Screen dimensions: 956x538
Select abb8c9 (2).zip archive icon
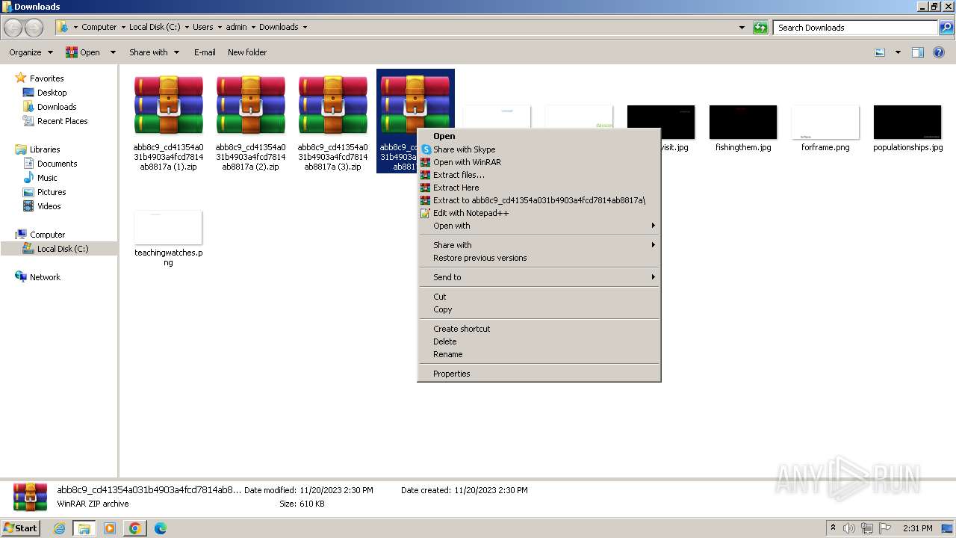point(250,105)
